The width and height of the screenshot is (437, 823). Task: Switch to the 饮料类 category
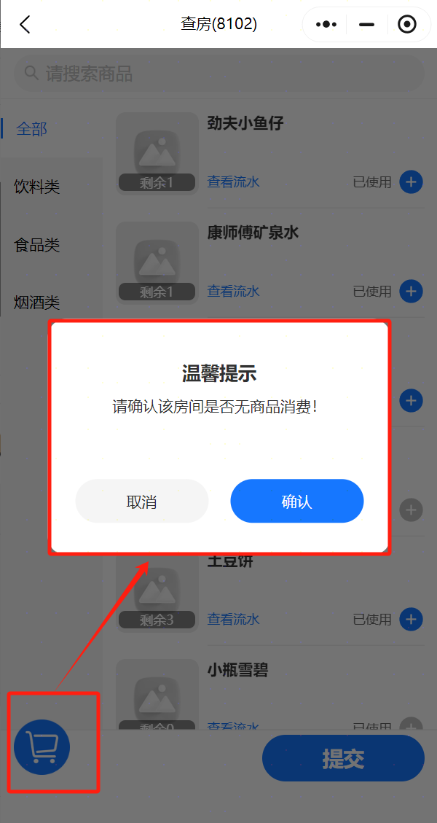[37, 187]
